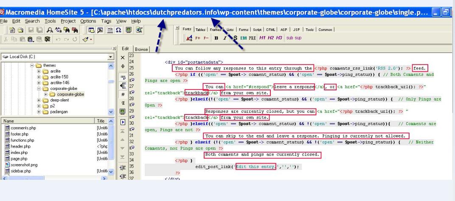Open the File menu
This screenshot has width=455, height=201.
tap(4, 21)
